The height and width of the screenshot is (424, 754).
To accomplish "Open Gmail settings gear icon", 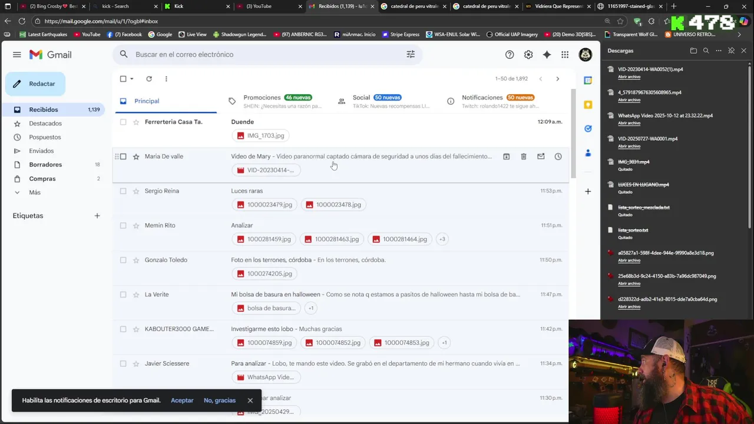I will pos(528,55).
